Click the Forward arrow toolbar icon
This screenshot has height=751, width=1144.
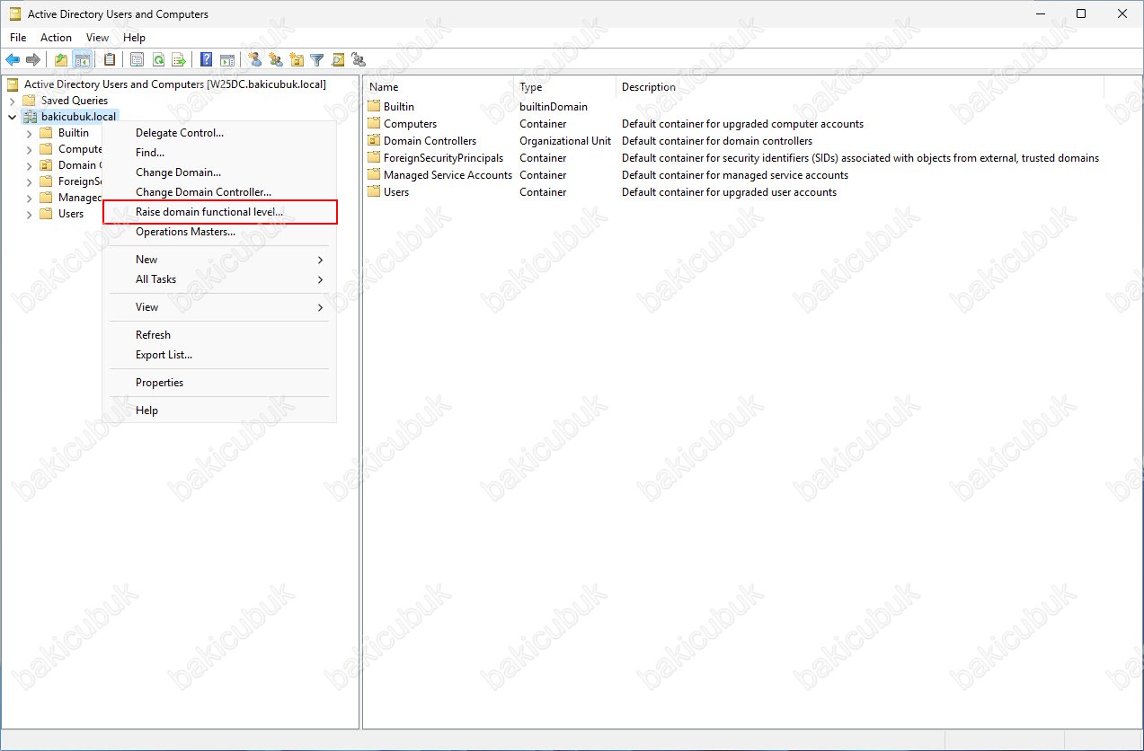click(33, 60)
